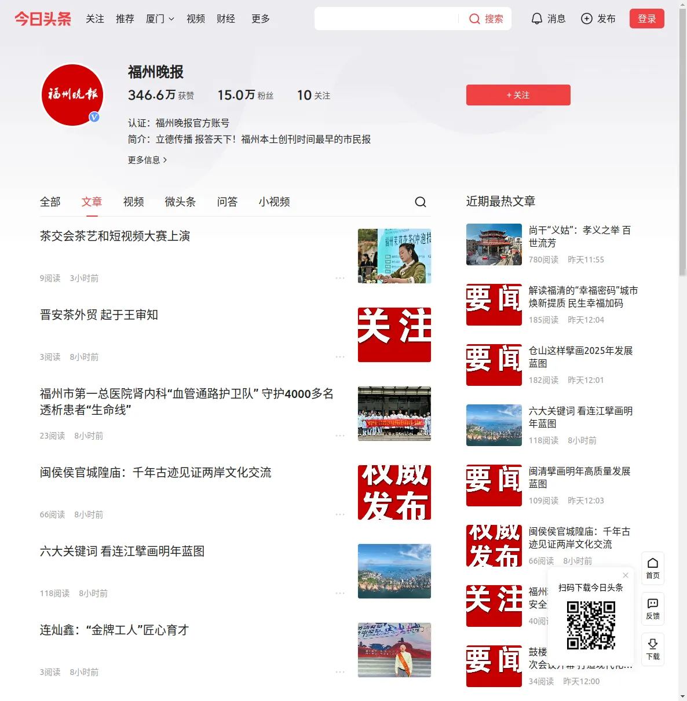
Task: Open the 推荐 navigation item
Action: [x=125, y=19]
